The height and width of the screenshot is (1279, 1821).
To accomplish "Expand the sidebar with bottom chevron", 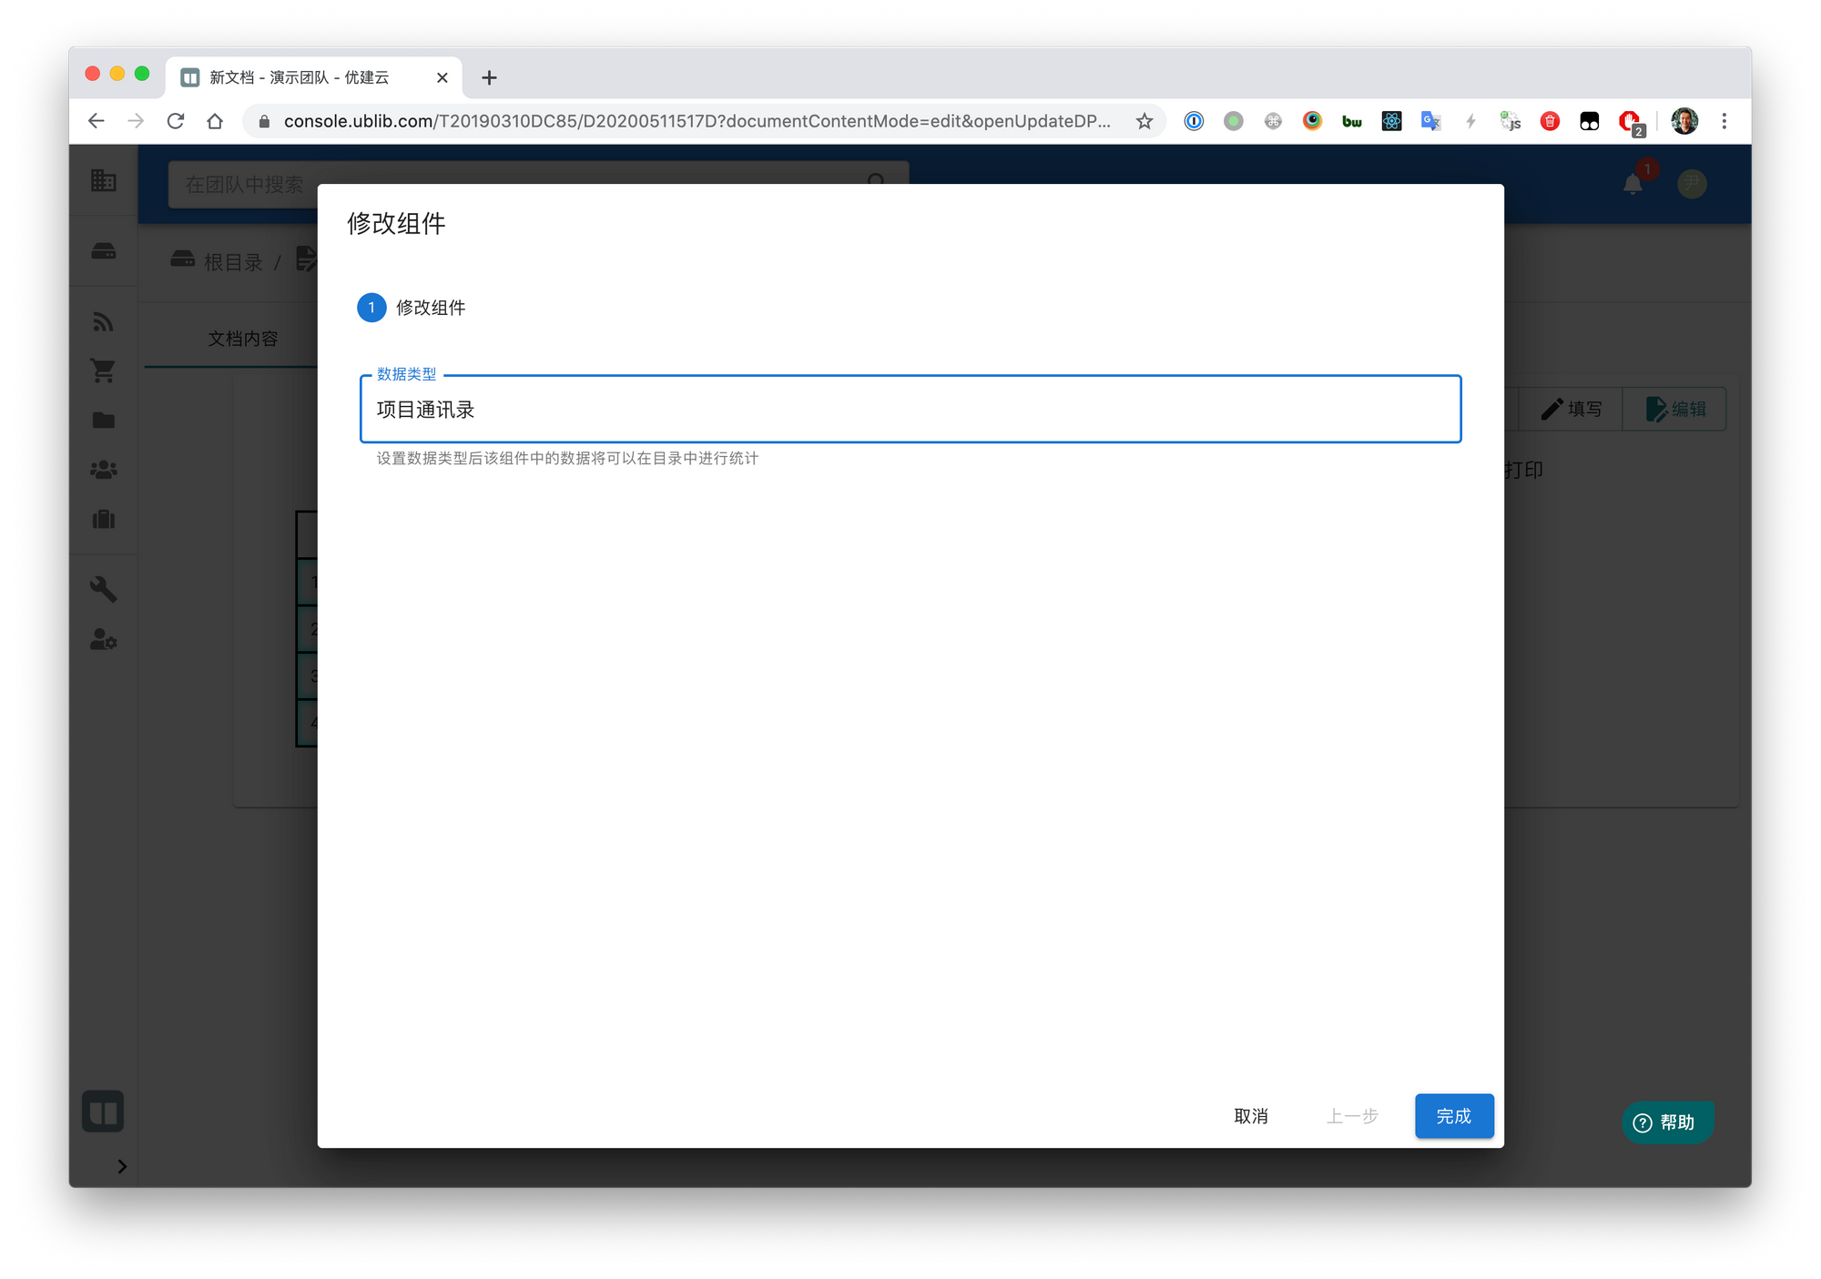I will 122,1166.
